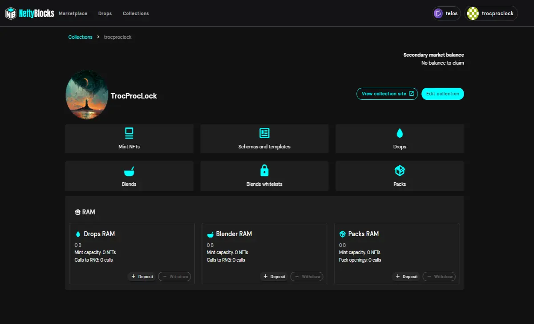
Task: Deposit into Drops RAM
Action: (142, 276)
